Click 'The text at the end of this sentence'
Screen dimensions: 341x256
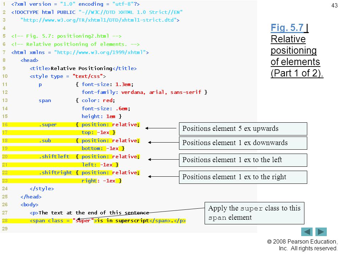click(x=94, y=213)
